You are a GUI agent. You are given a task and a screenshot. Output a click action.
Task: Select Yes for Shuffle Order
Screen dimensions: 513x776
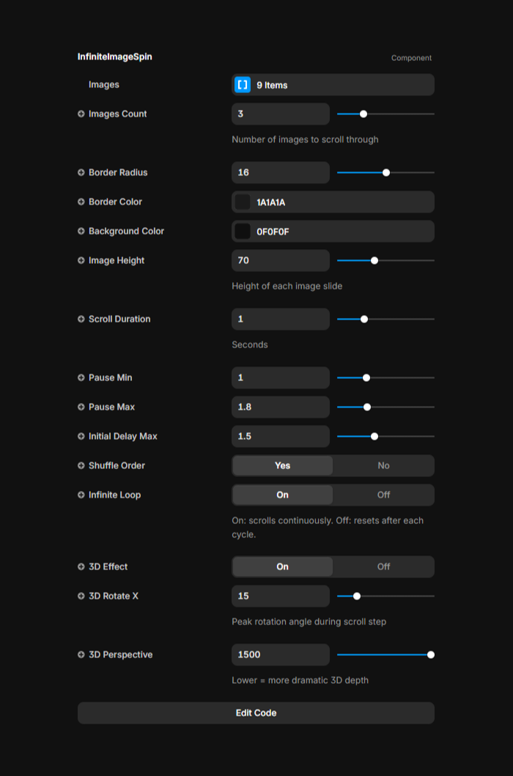[283, 466]
